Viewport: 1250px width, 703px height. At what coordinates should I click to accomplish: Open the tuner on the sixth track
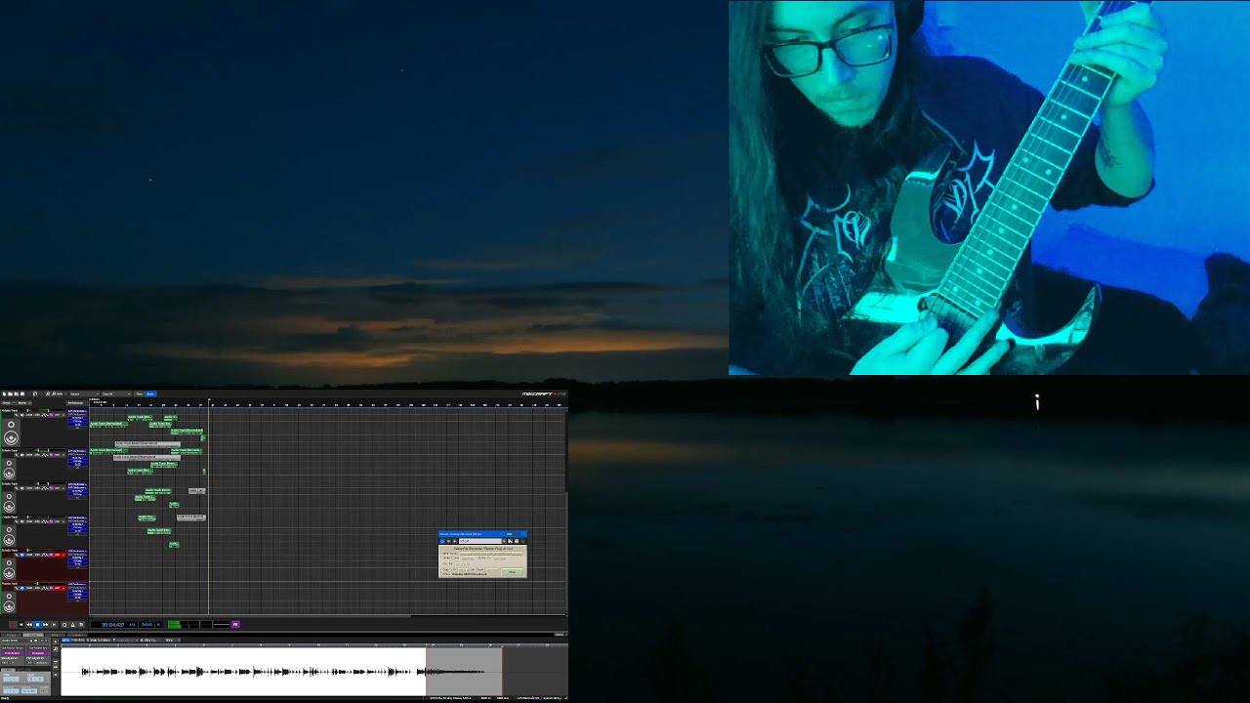17,588
